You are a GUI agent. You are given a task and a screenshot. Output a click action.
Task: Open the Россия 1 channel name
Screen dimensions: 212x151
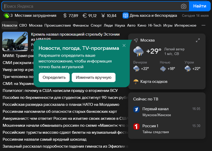150,126
